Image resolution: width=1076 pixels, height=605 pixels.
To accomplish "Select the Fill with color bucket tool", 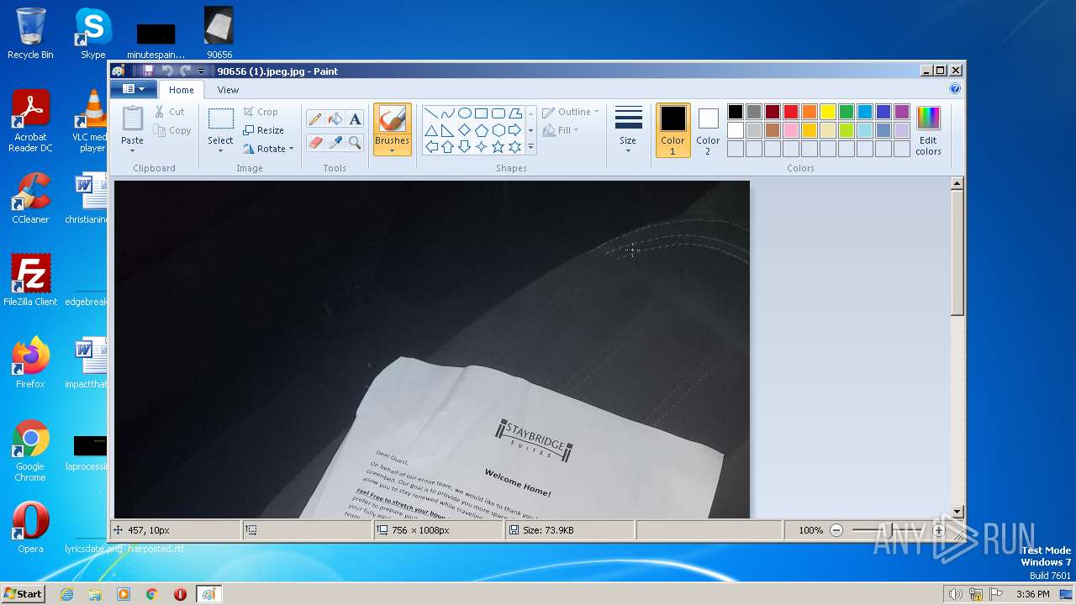I will (335, 119).
